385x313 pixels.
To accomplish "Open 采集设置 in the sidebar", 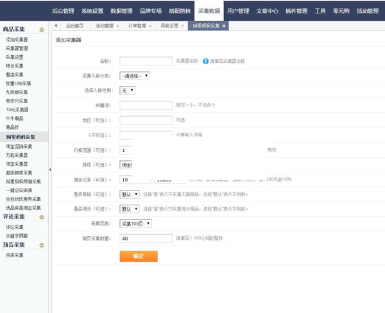I will coord(15,57).
